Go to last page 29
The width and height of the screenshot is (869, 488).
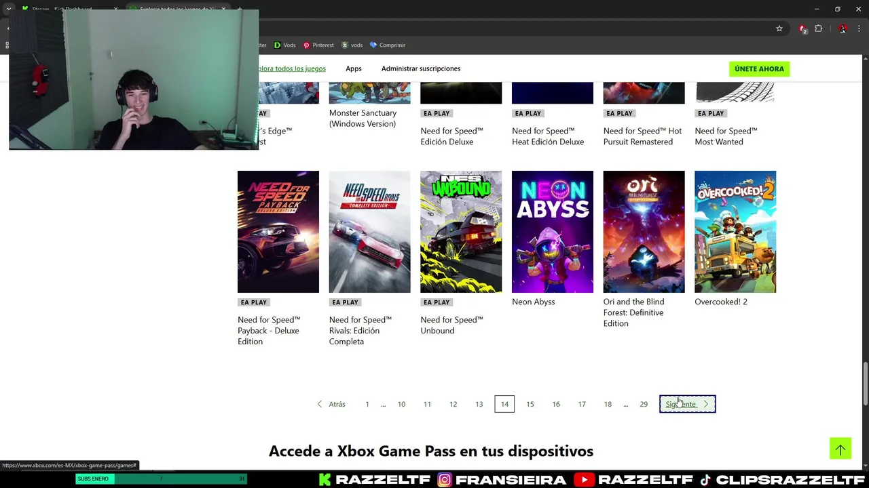coord(644,404)
